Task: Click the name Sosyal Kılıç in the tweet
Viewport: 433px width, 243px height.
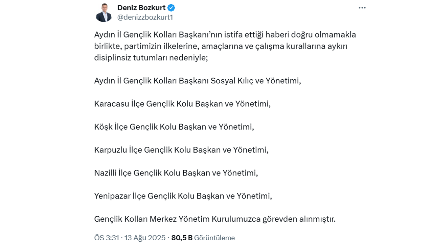Action: tap(232, 81)
